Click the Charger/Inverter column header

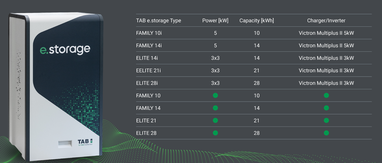click(x=326, y=20)
